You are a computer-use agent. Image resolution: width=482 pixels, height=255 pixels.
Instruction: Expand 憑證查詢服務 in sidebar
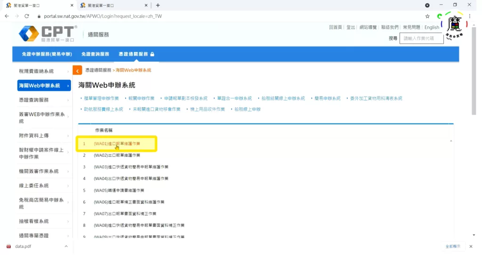coord(44,100)
